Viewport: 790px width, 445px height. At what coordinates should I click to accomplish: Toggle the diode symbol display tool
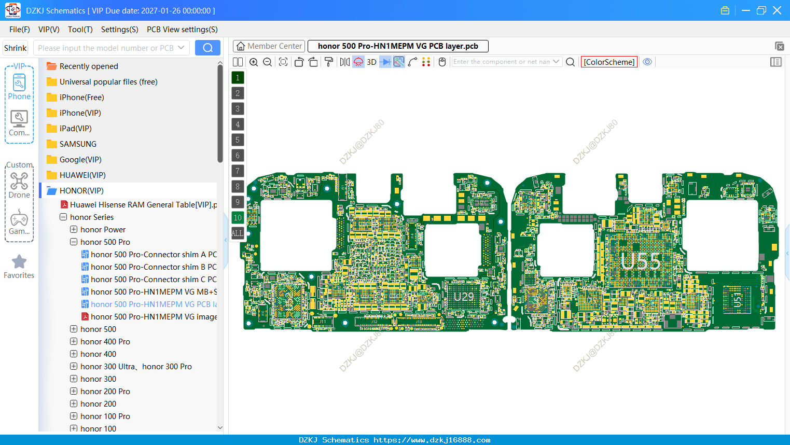(385, 62)
